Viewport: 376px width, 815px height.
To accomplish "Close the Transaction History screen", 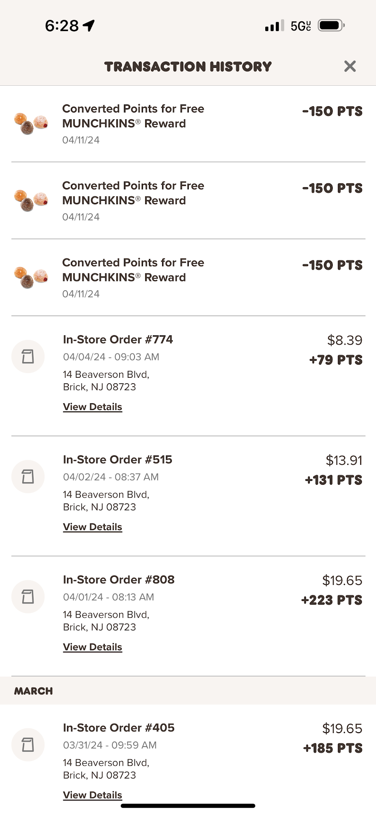I will pyautogui.click(x=350, y=66).
